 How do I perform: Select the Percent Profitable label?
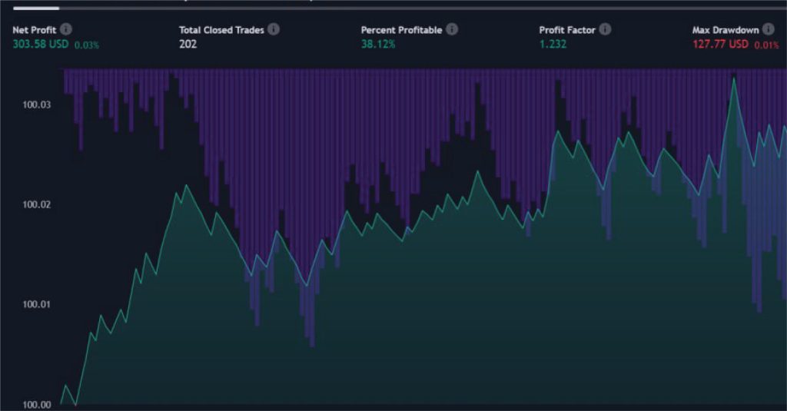click(x=401, y=30)
